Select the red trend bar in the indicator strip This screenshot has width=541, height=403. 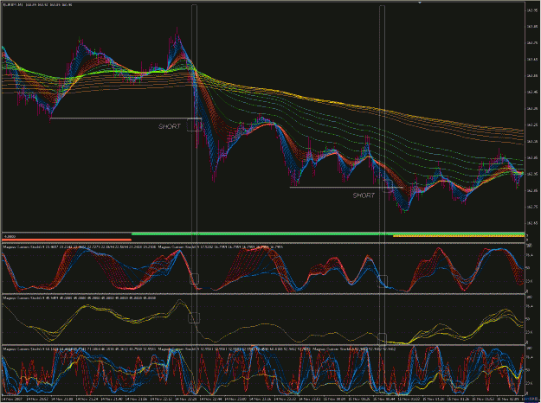(x=67, y=240)
